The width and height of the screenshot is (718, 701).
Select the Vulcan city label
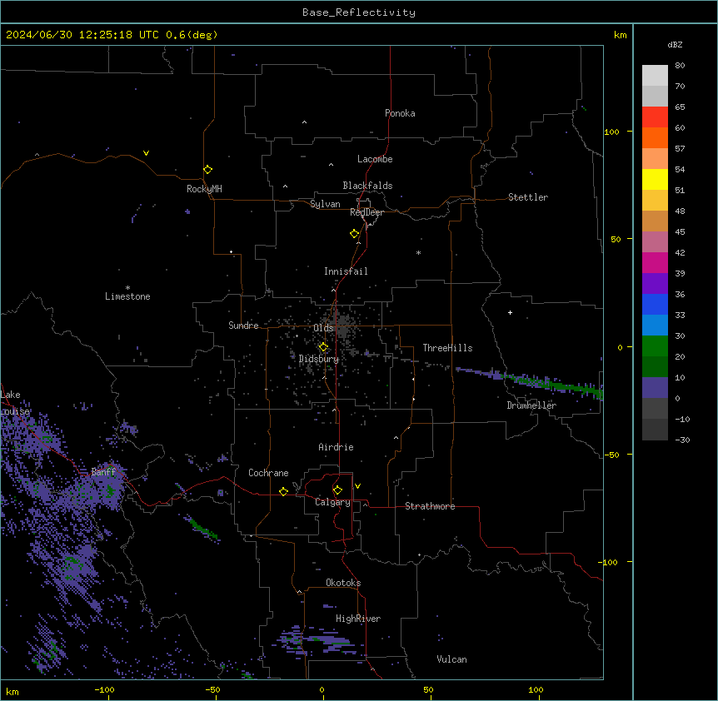(452, 659)
